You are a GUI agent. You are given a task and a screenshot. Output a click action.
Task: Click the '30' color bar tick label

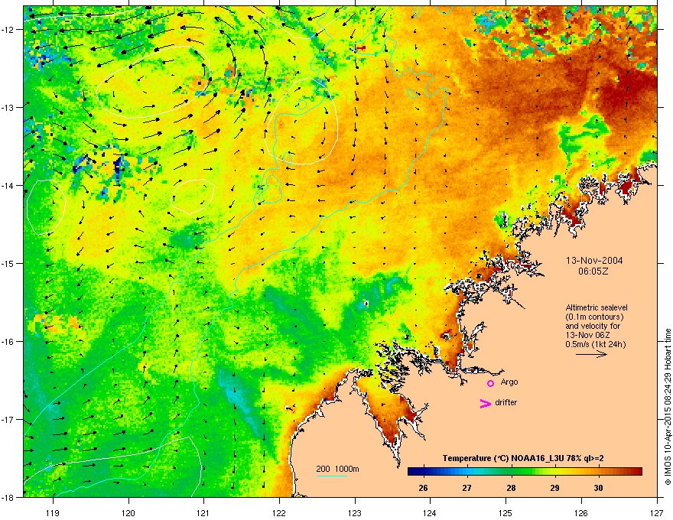(x=598, y=488)
